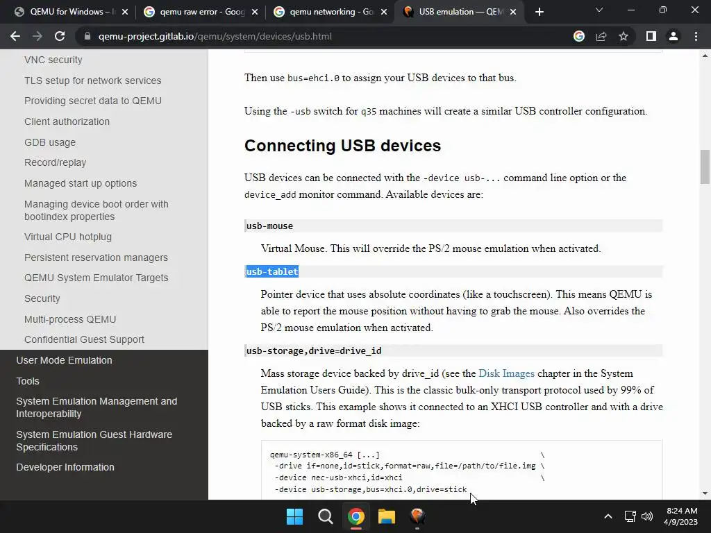This screenshot has width=711, height=533.
Task: Open TLS setup for network services
Action: 92,81
